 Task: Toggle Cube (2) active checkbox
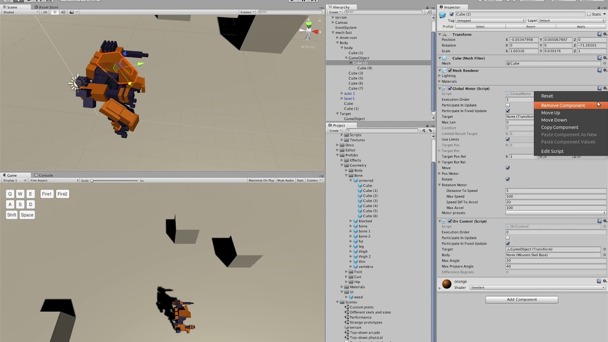(452, 14)
